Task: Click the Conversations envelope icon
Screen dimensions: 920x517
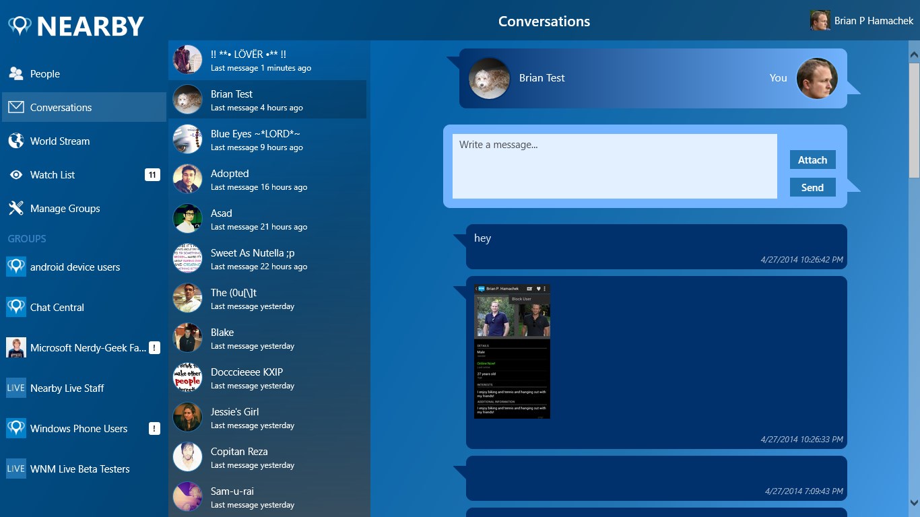Action: coord(16,108)
